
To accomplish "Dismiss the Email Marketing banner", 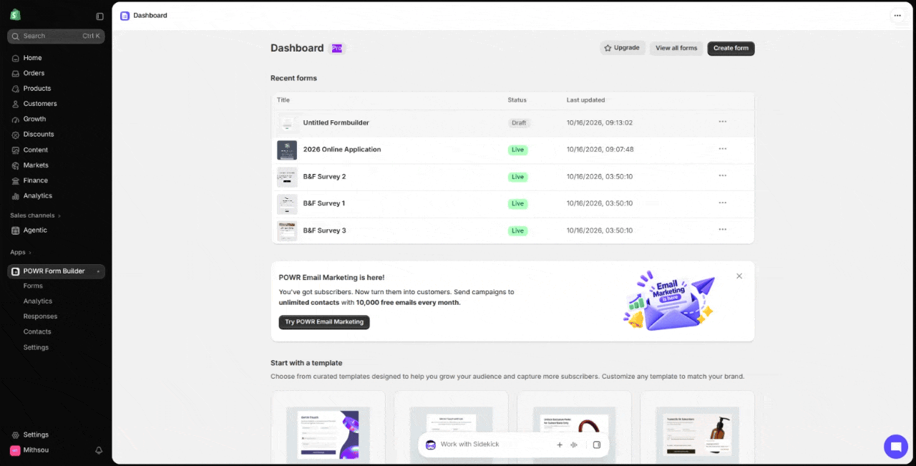I will pos(739,276).
